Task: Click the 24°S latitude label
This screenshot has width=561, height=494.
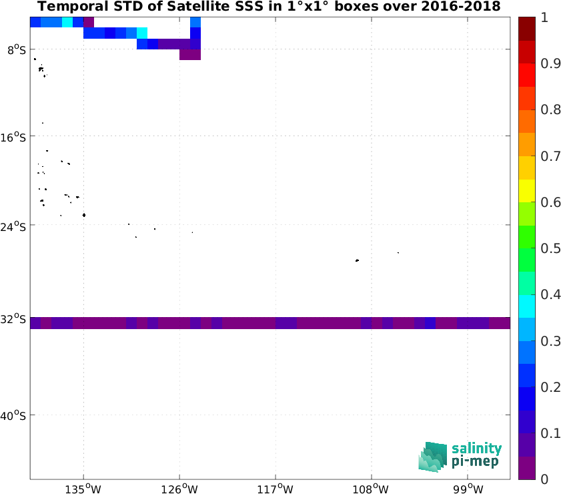Action: click(13, 226)
